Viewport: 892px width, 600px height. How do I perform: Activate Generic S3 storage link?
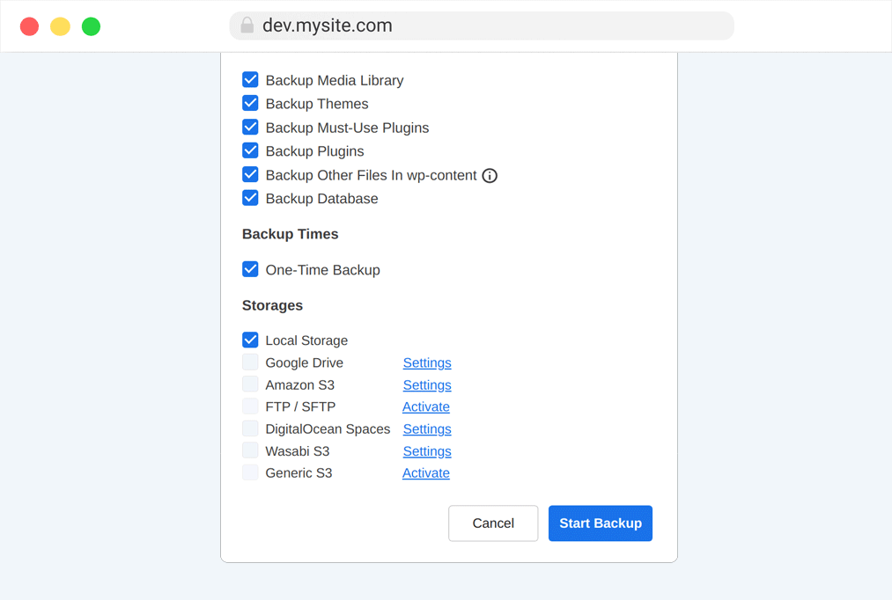click(426, 472)
